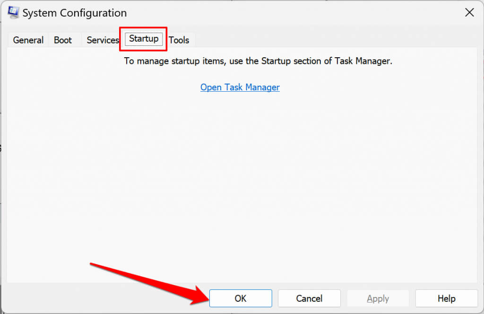Viewport: 484px width, 314px height.
Task: Open Task Manager via the link
Action: click(240, 87)
